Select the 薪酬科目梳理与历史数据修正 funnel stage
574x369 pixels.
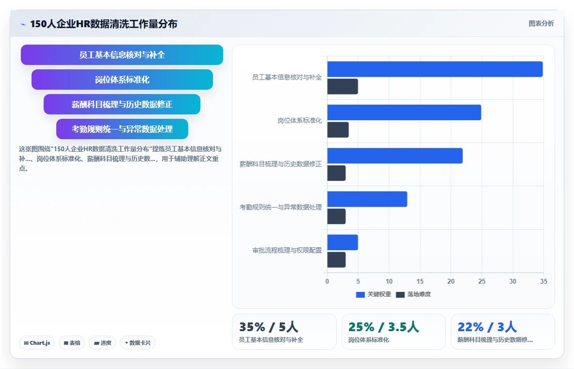point(122,104)
